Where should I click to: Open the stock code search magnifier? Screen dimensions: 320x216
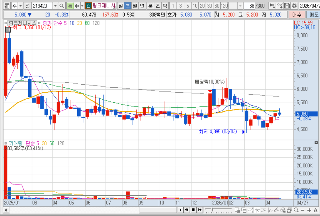(x=62, y=6)
